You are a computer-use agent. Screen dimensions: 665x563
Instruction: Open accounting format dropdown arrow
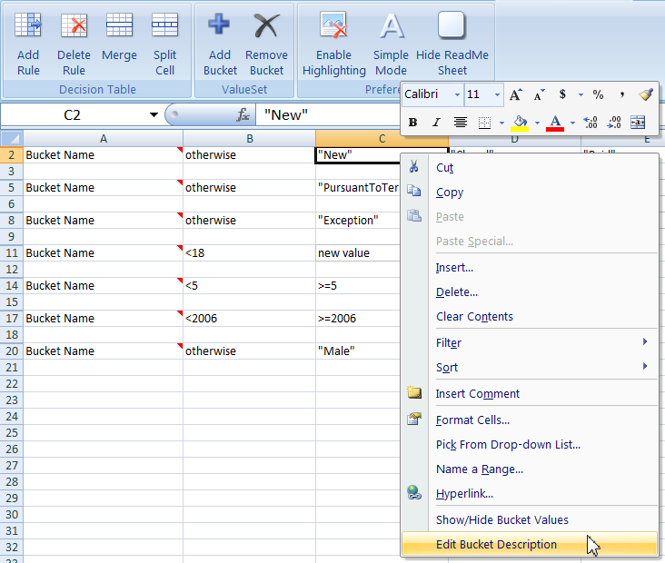(x=581, y=94)
